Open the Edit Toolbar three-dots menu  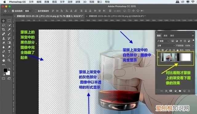pos(3,65)
